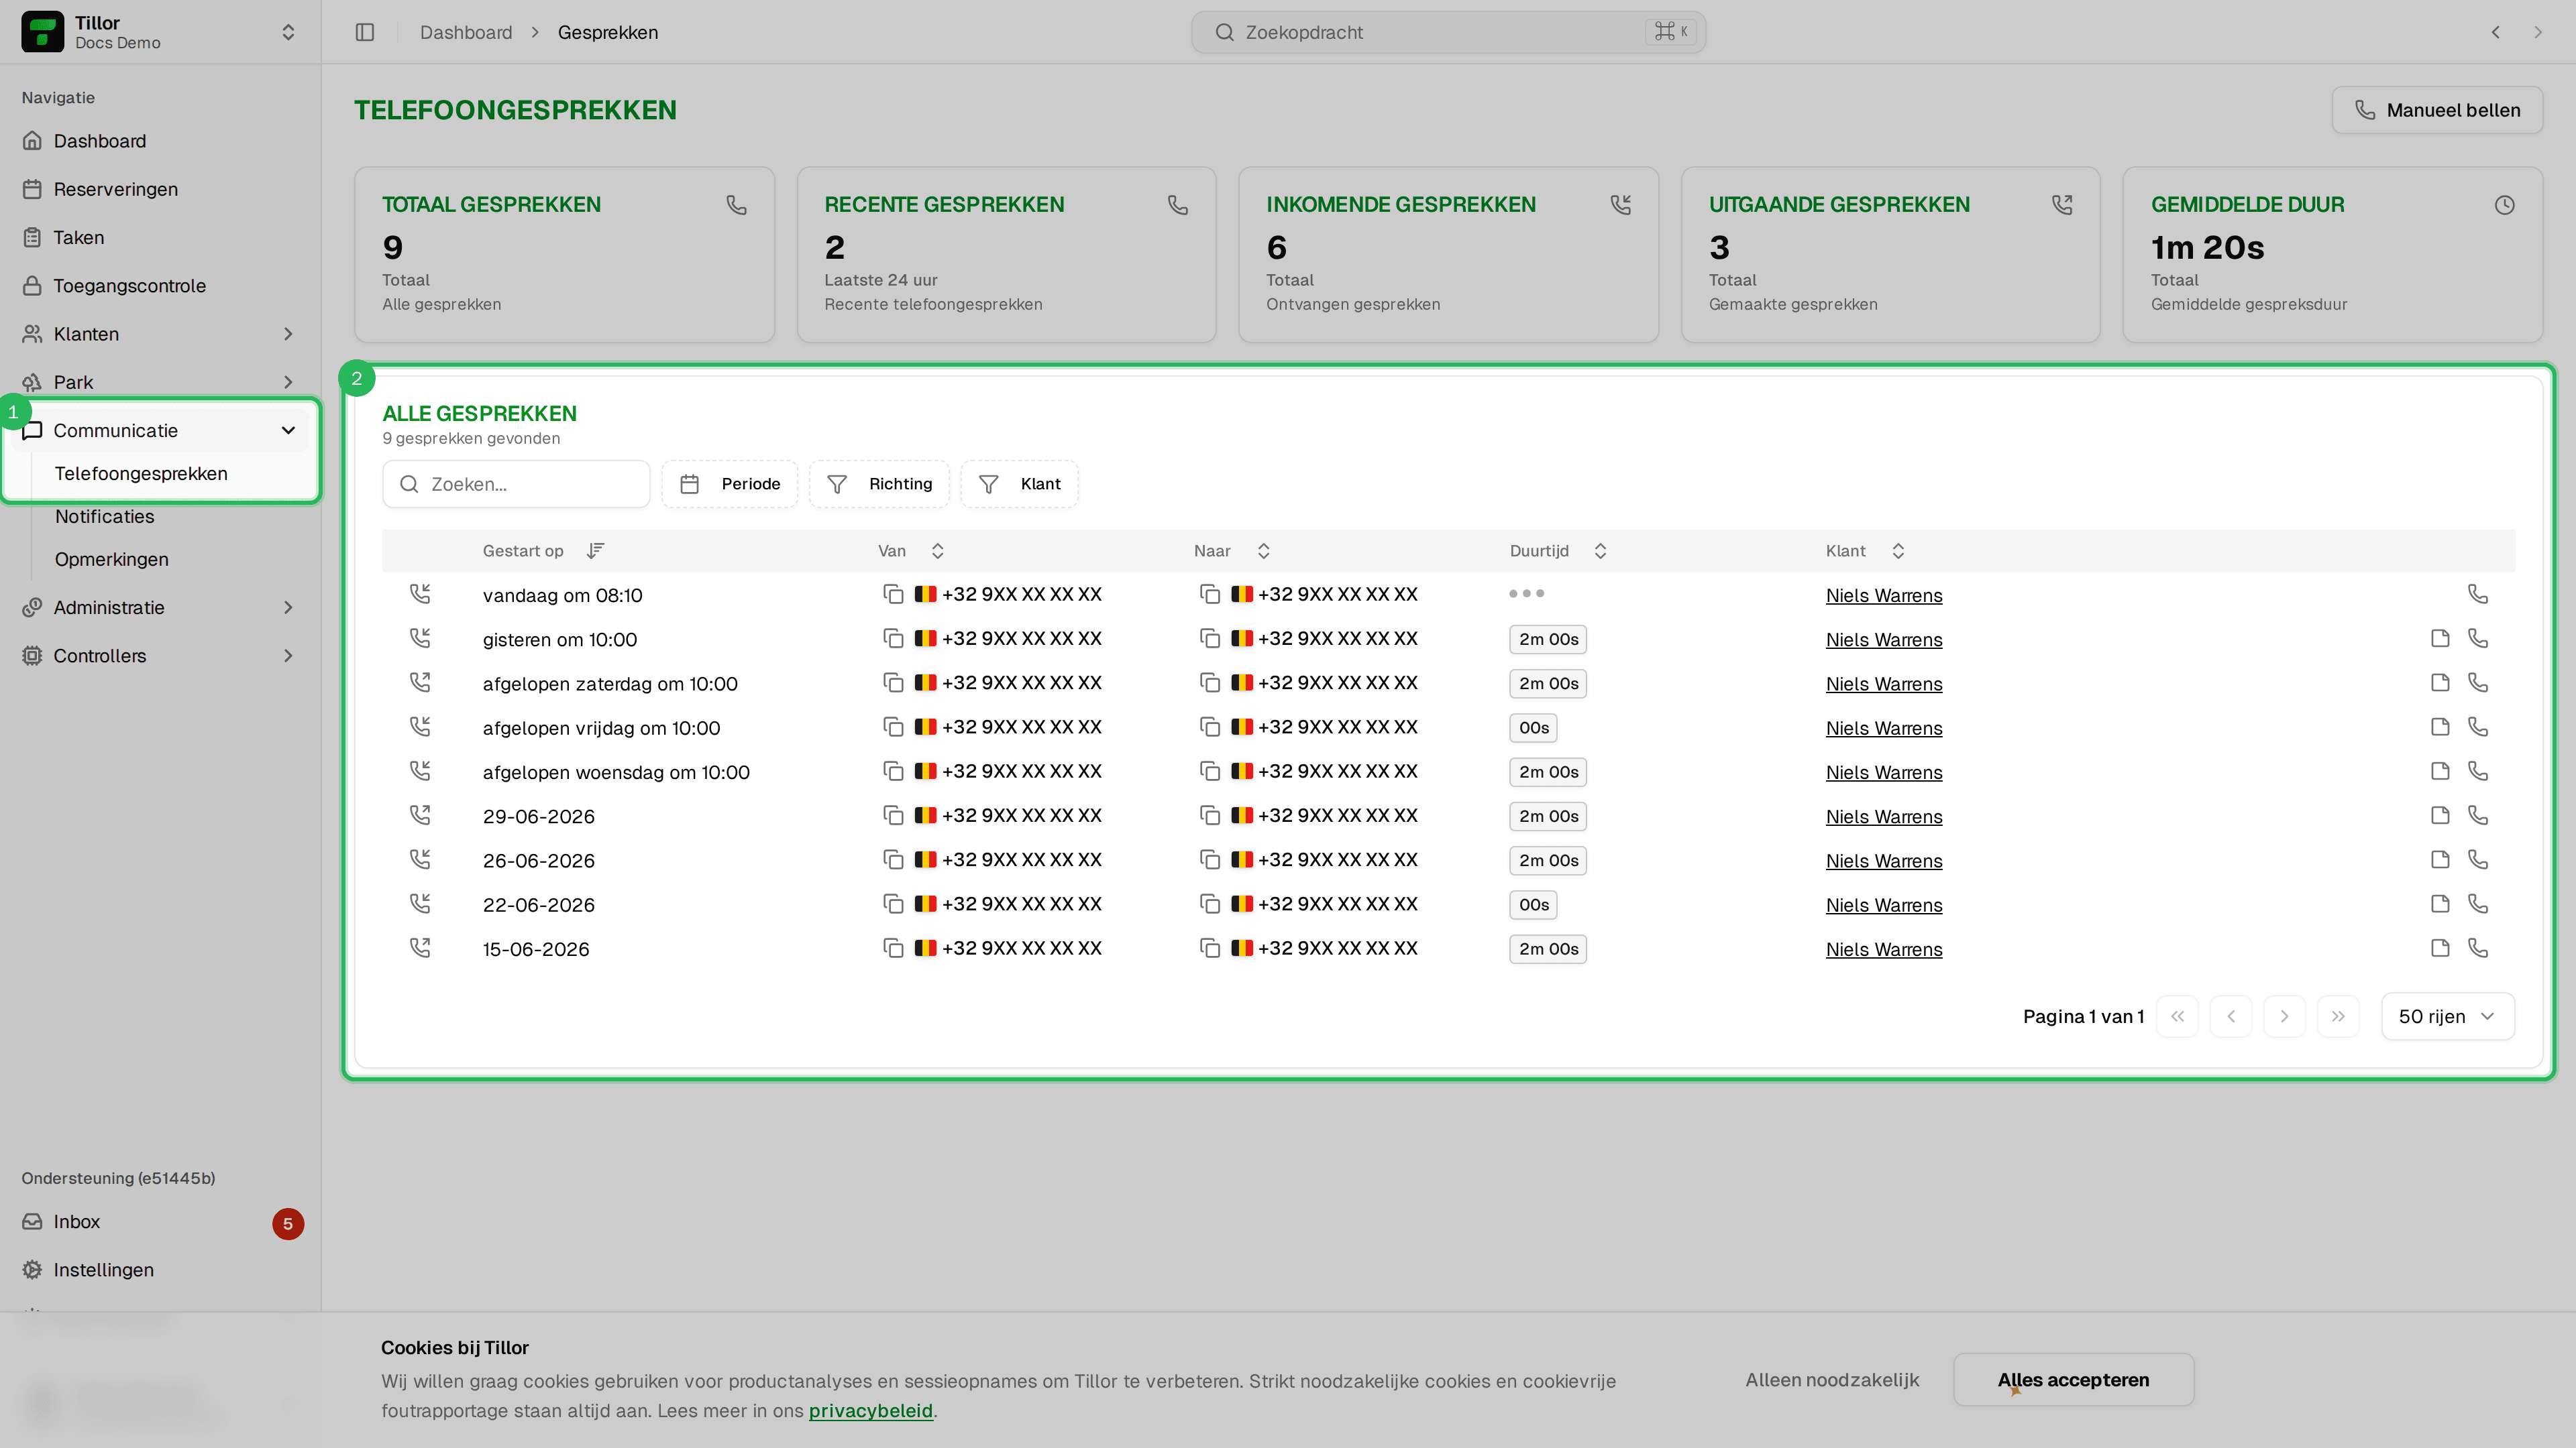Open note icon for gisteren om 10:00 call
This screenshot has height=1448, width=2576.
pyautogui.click(x=2440, y=639)
